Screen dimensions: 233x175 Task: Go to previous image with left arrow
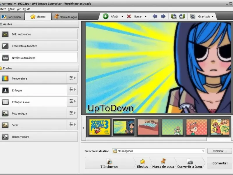tap(155, 16)
